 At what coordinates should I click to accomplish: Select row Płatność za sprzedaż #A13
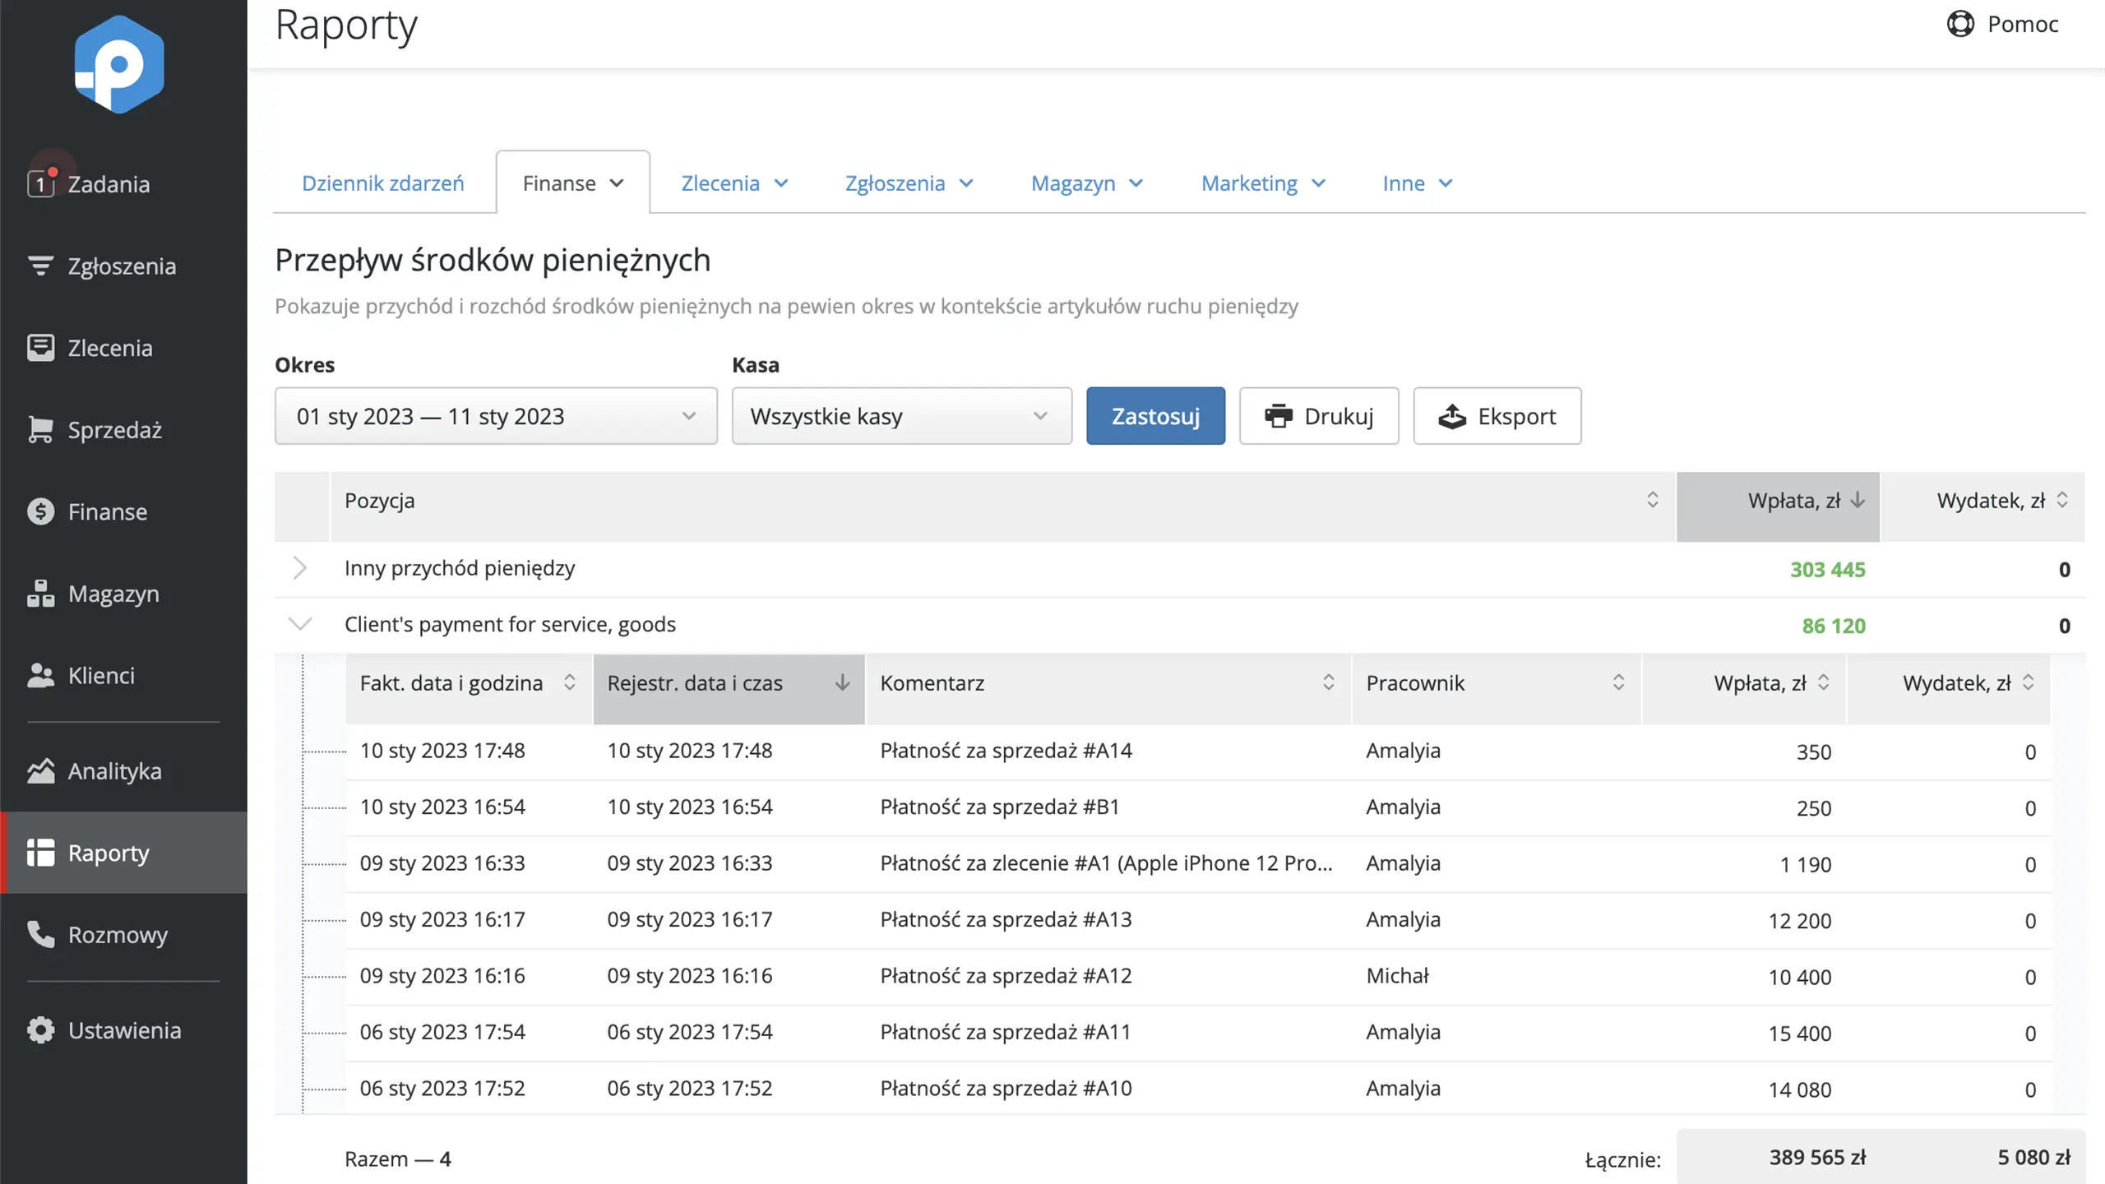coord(1199,920)
